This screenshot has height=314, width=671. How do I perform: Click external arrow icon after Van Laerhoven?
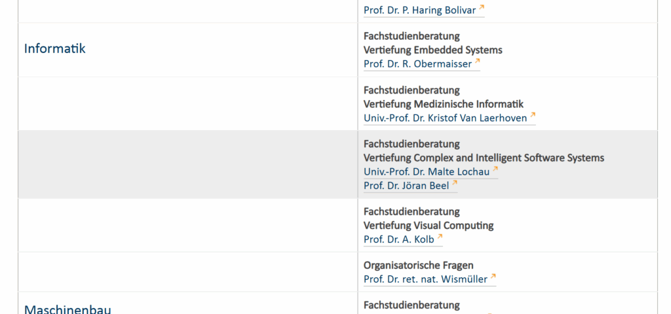pyautogui.click(x=532, y=115)
